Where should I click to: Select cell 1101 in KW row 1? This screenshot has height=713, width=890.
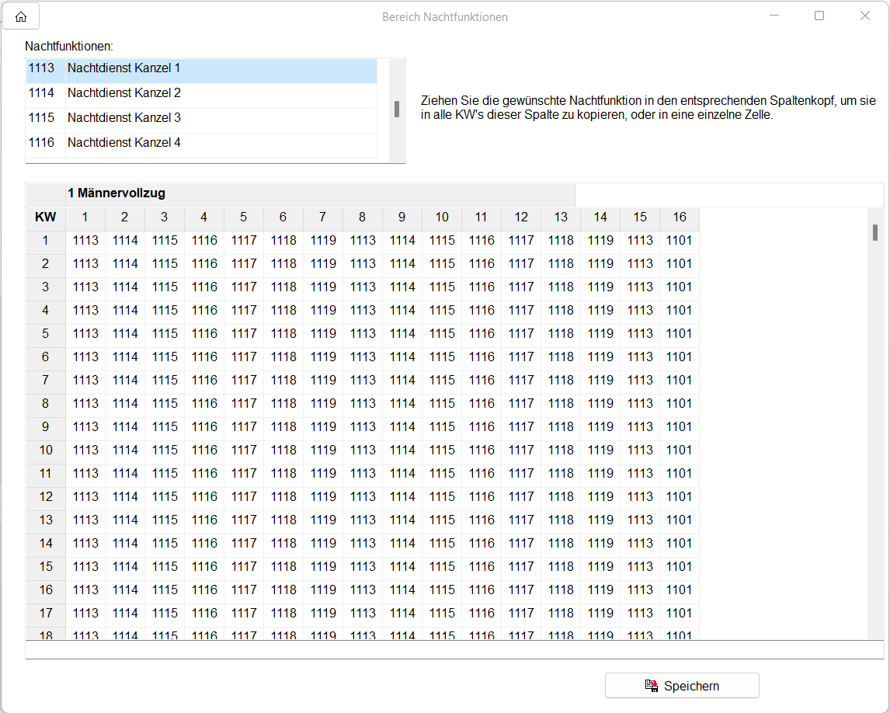[680, 241]
